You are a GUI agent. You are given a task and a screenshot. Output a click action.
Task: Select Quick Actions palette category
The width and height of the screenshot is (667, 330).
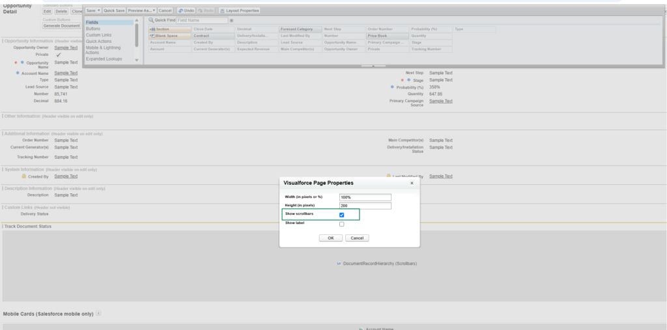click(x=99, y=42)
